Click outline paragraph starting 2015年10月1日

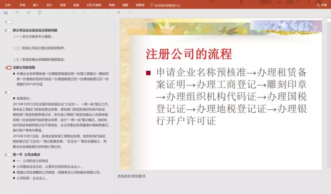[x=61, y=117]
